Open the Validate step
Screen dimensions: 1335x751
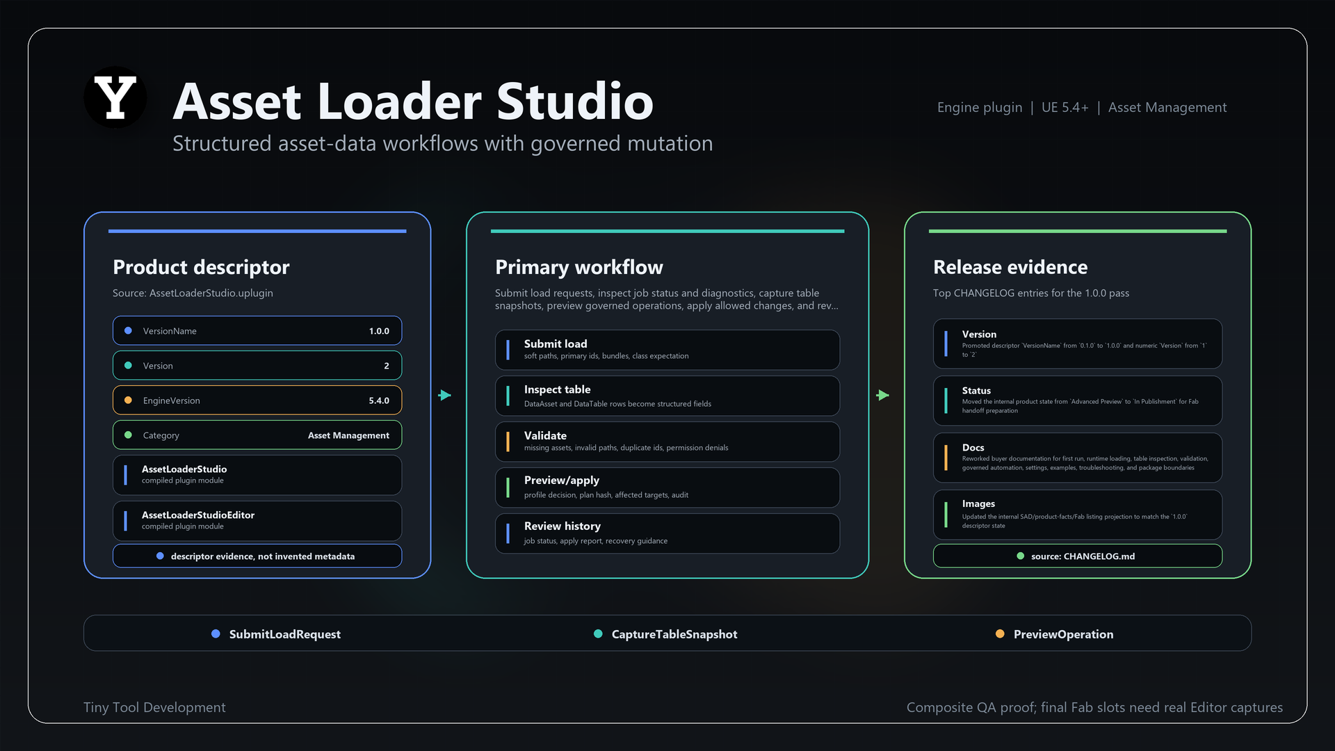[x=667, y=442]
